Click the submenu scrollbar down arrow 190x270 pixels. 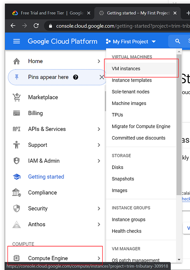(x=179, y=259)
